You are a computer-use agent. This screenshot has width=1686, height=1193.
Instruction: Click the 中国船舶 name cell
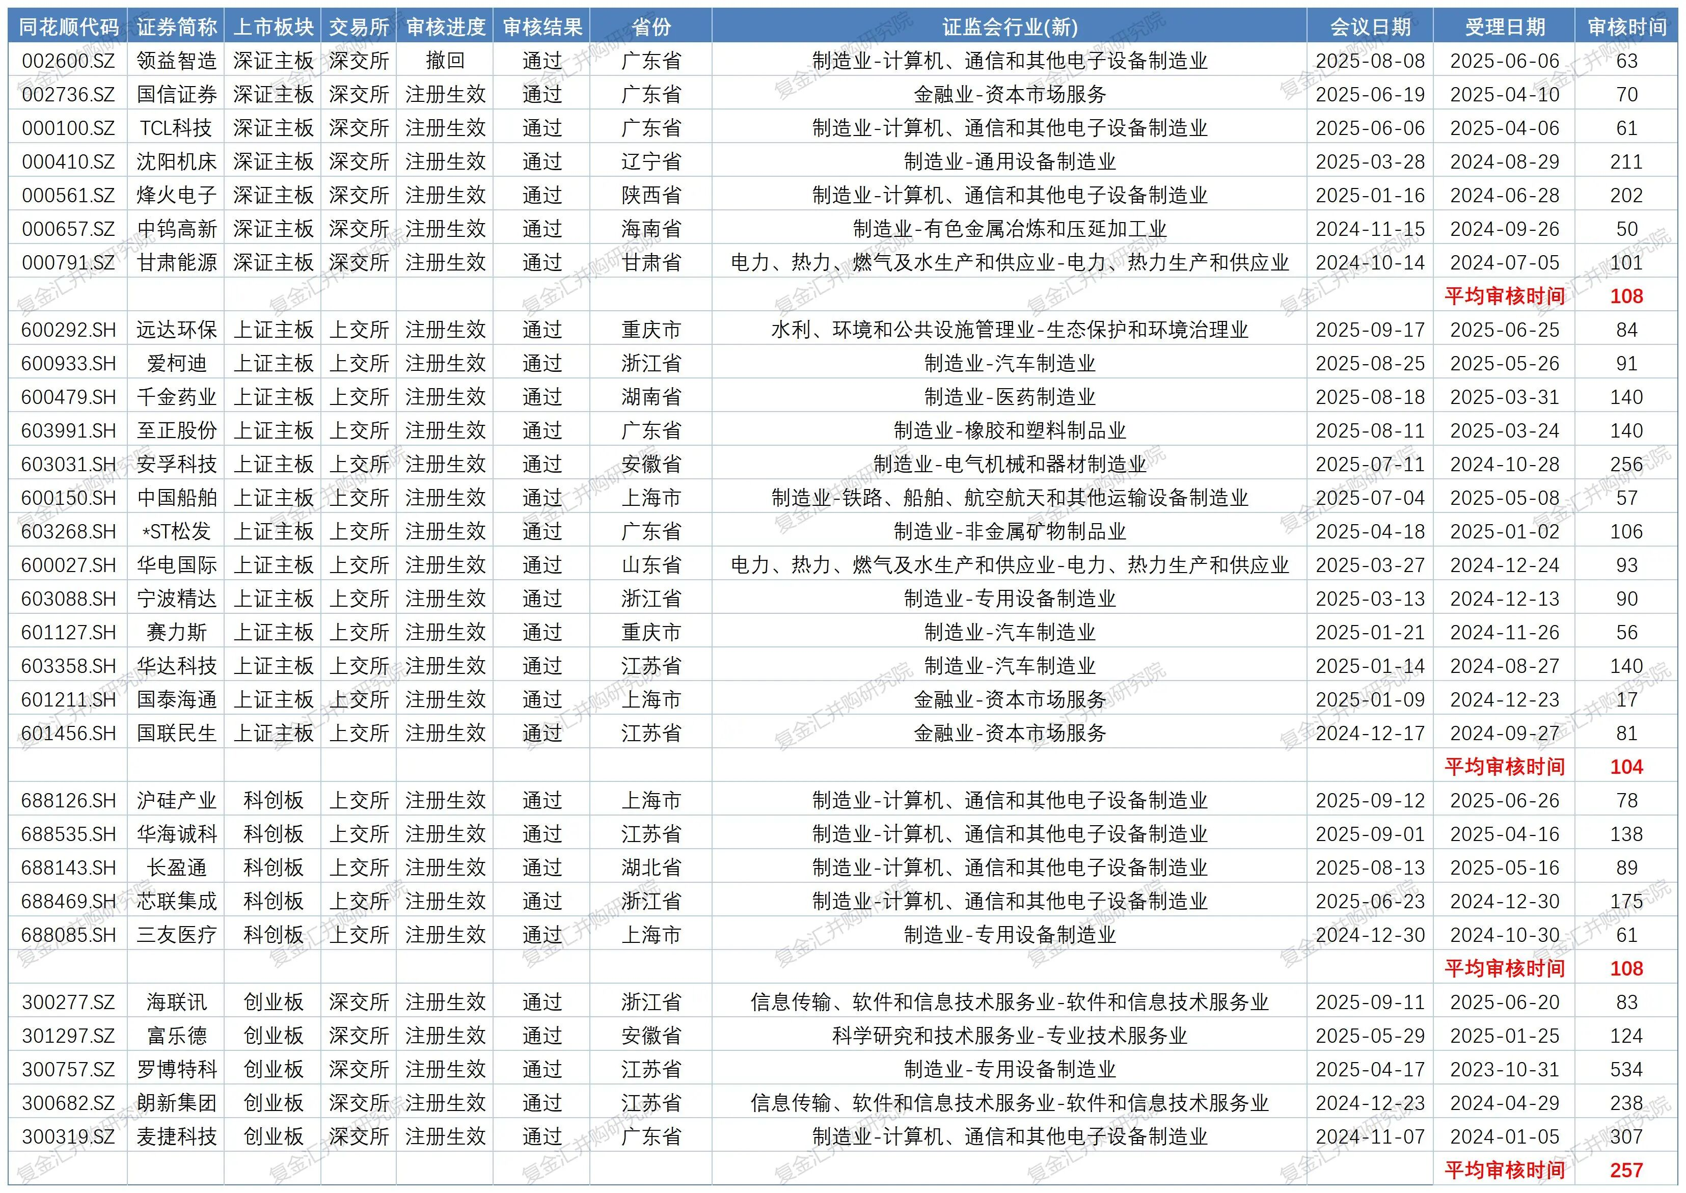[176, 498]
